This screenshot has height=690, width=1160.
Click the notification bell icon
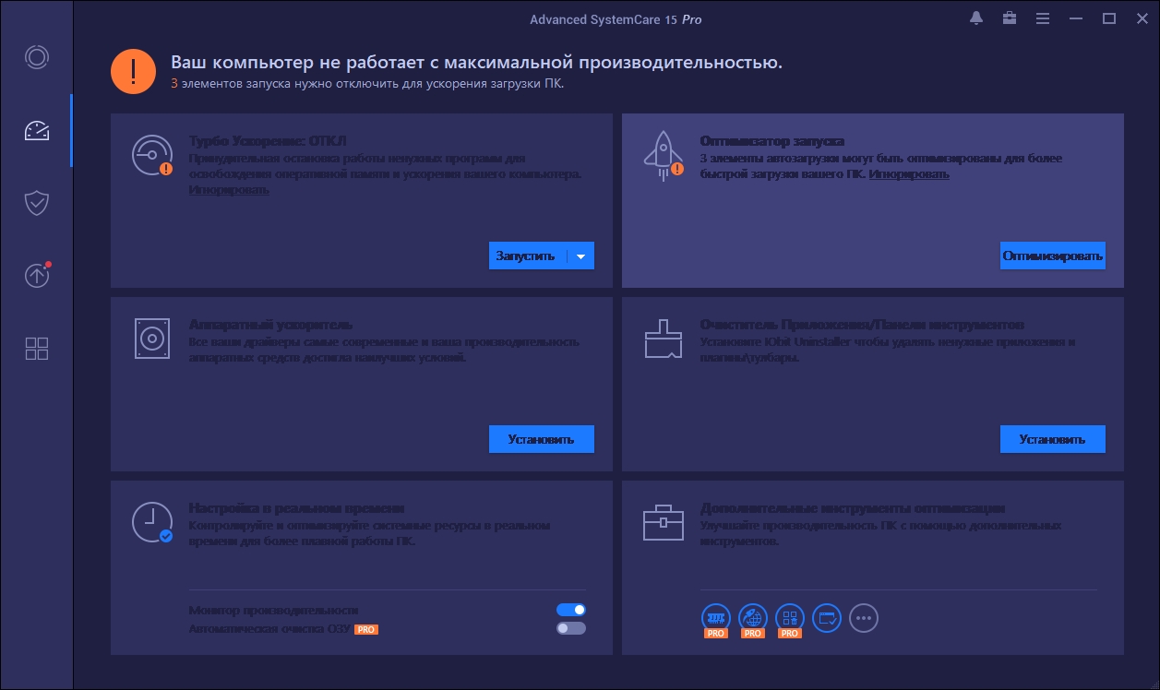(x=976, y=18)
